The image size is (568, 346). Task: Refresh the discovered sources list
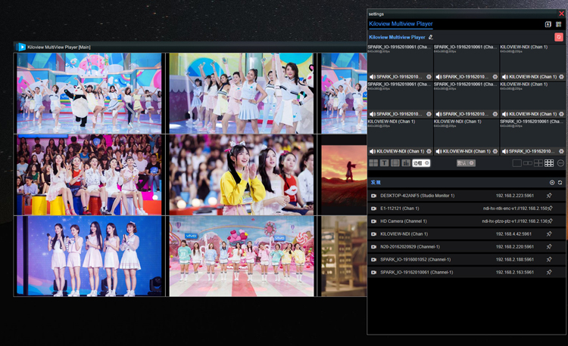tap(560, 183)
